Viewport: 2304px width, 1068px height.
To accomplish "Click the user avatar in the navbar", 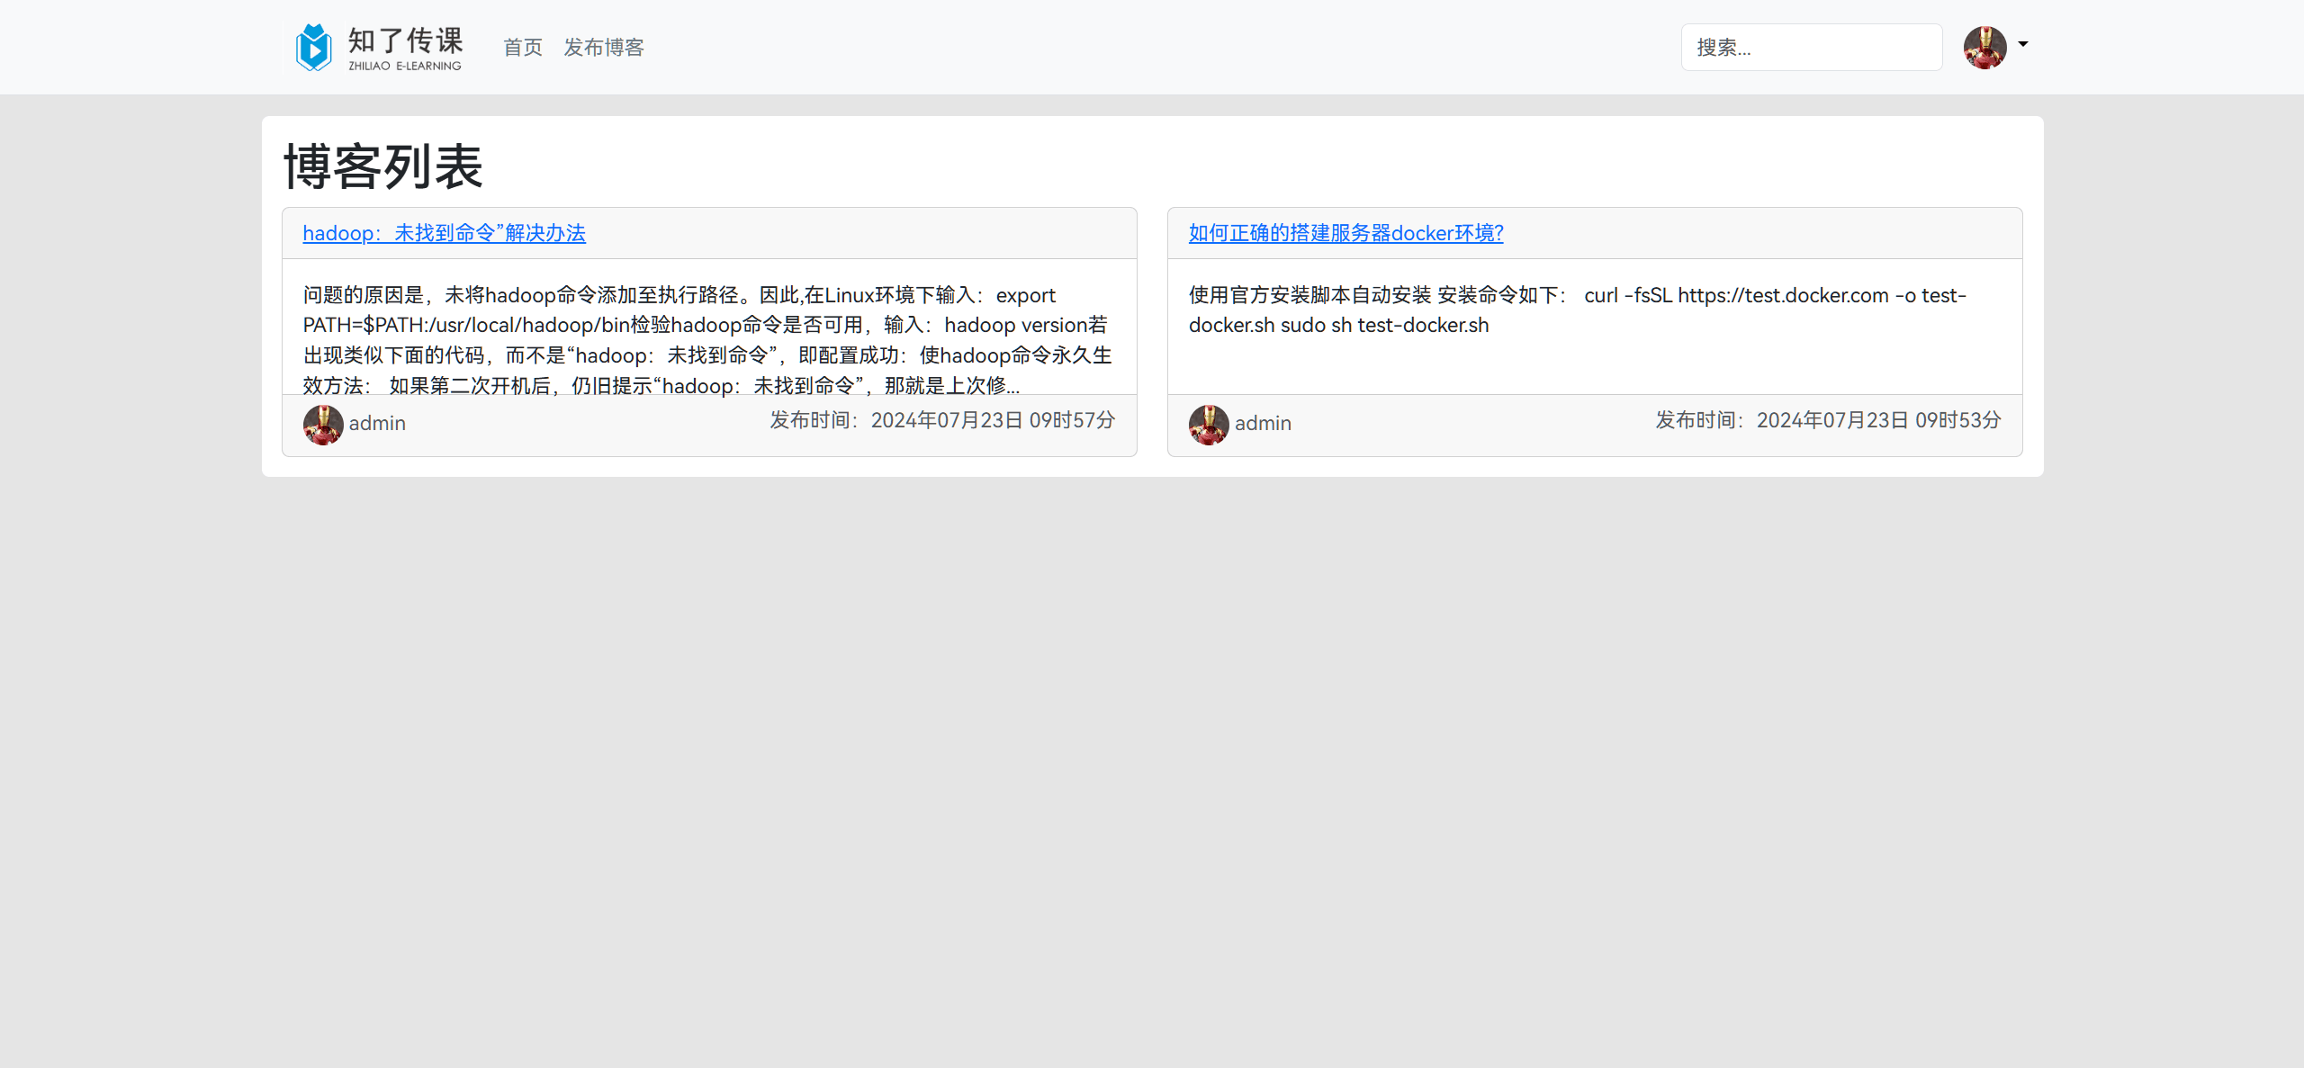I will click(1984, 47).
